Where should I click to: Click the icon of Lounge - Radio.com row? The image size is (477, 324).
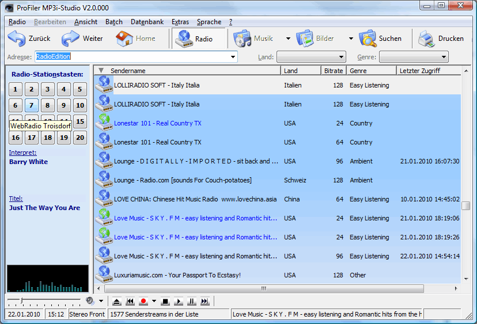pos(104,180)
